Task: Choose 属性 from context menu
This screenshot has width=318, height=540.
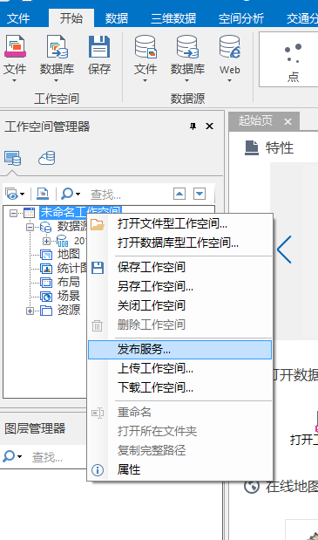Action: pos(179,469)
